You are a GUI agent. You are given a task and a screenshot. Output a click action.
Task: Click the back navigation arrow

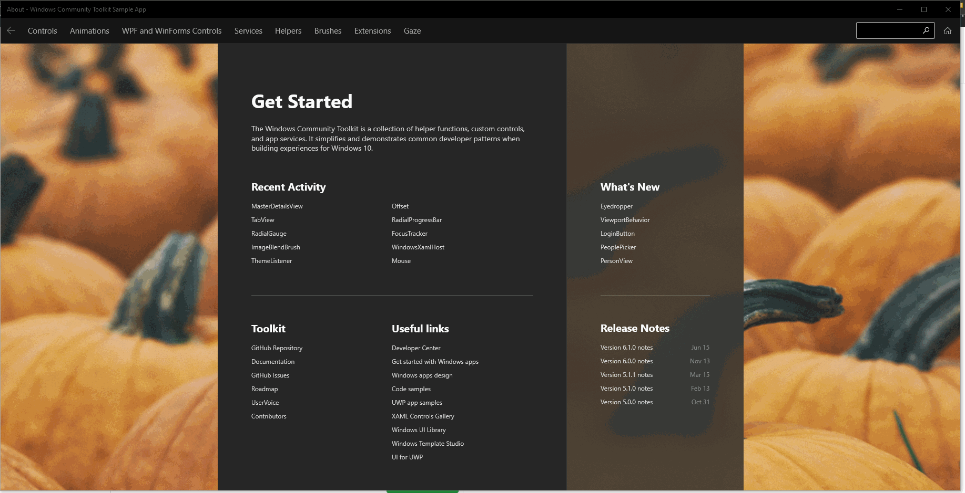pos(11,30)
